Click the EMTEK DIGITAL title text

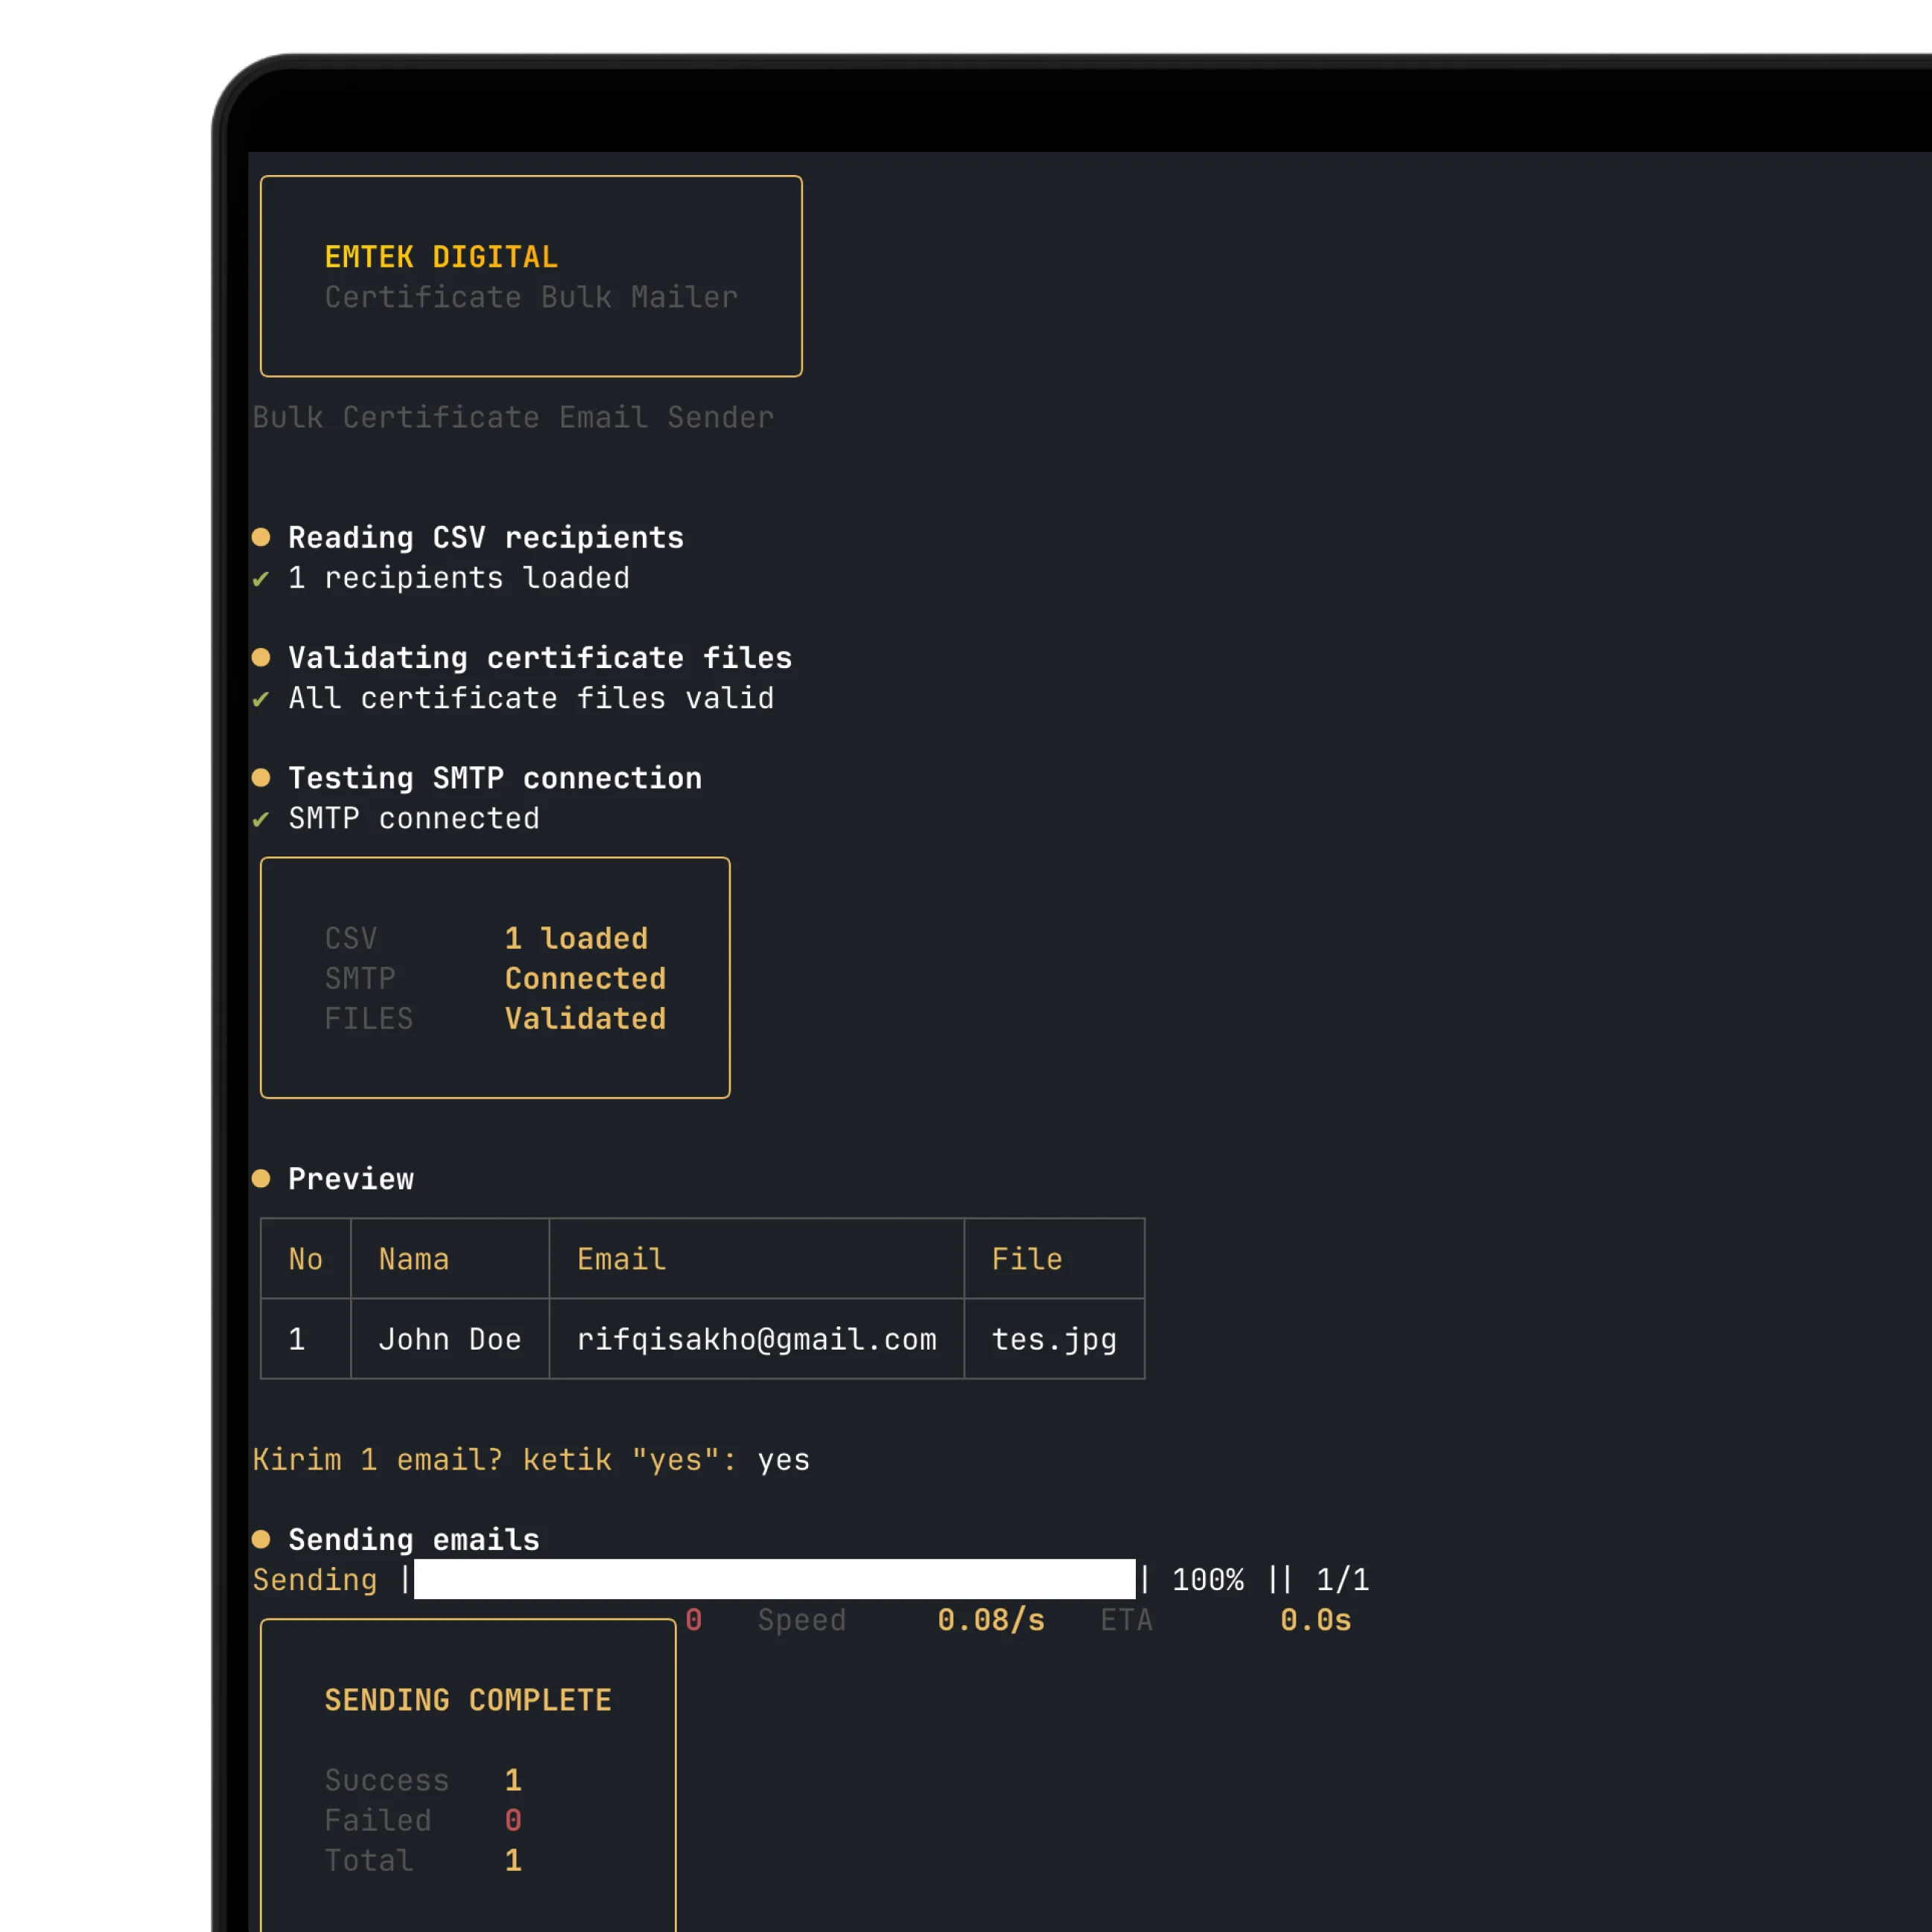tap(441, 257)
